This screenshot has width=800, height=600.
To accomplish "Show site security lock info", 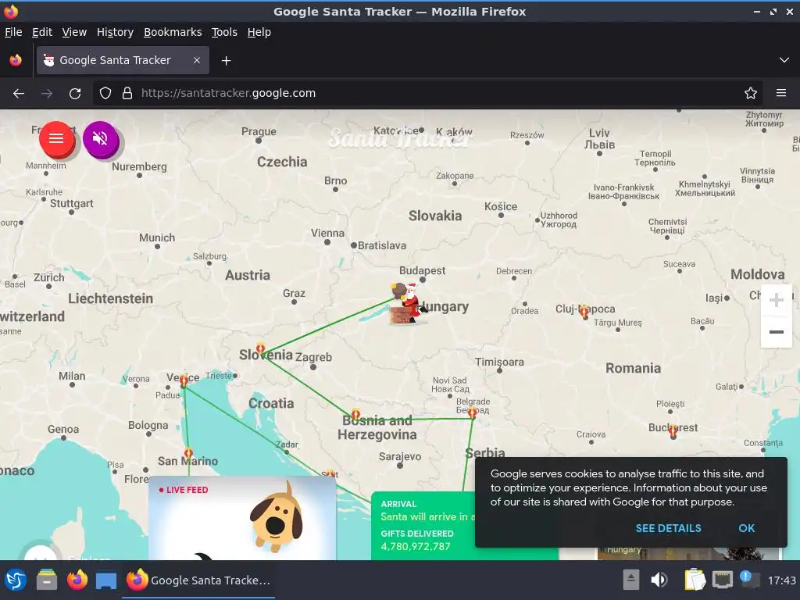I will (127, 94).
